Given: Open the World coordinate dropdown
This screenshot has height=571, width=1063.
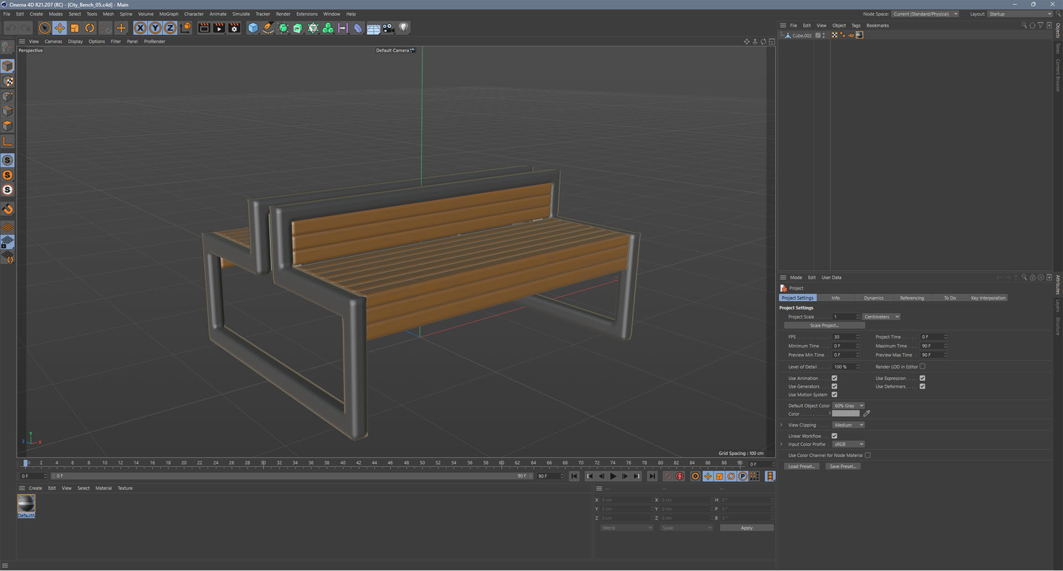Looking at the screenshot, I should [627, 528].
